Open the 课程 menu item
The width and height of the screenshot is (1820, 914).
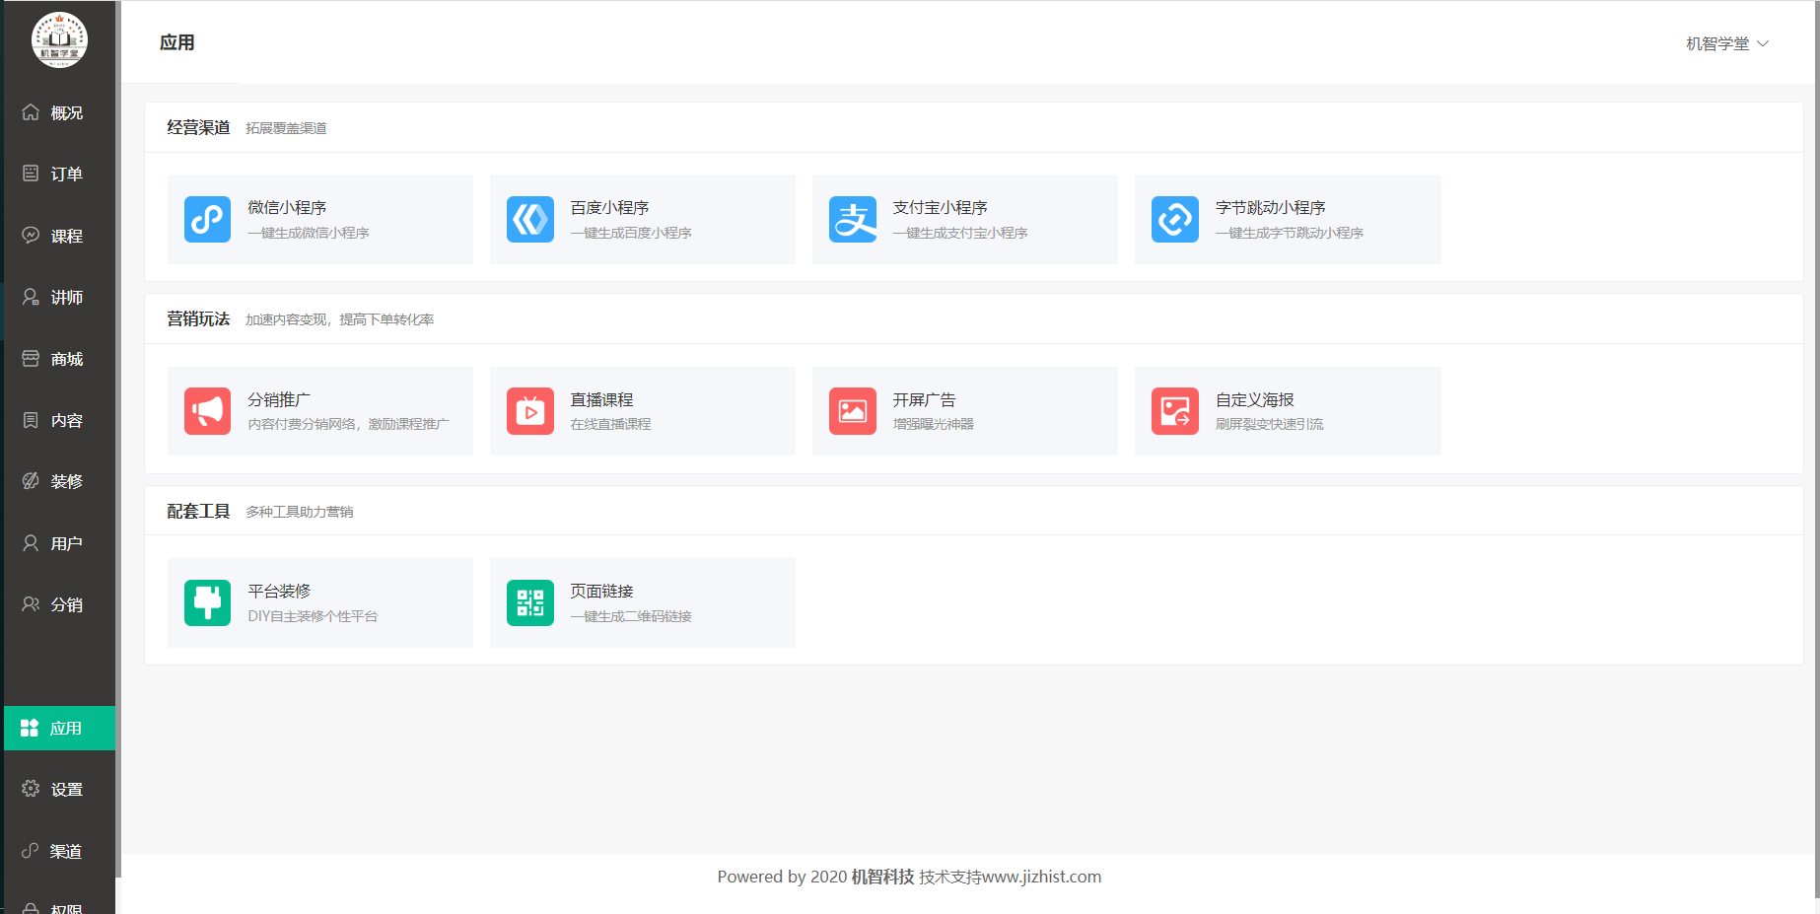coord(59,236)
